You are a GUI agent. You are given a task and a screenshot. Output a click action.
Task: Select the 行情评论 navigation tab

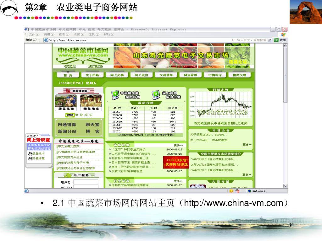coord(215,75)
